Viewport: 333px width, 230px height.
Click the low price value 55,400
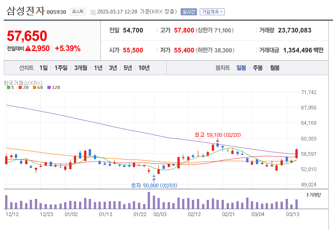coord(184,50)
